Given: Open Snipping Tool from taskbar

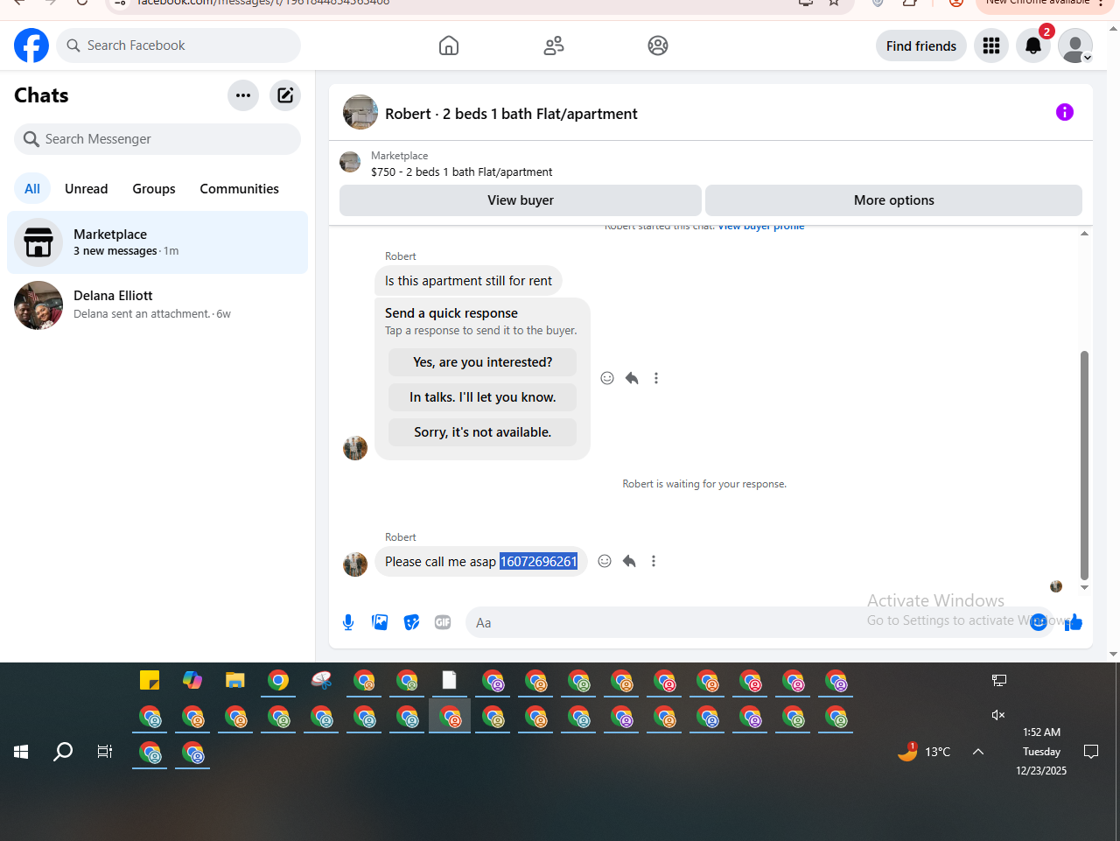Looking at the screenshot, I should [x=321, y=680].
